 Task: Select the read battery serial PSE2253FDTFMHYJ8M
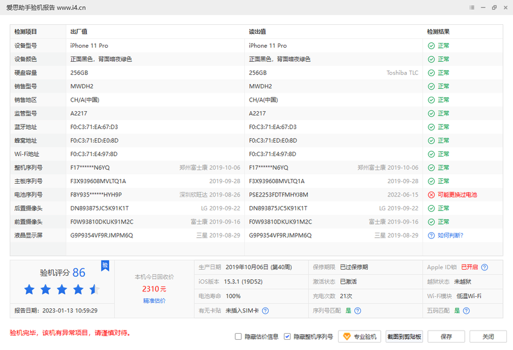coord(278,195)
